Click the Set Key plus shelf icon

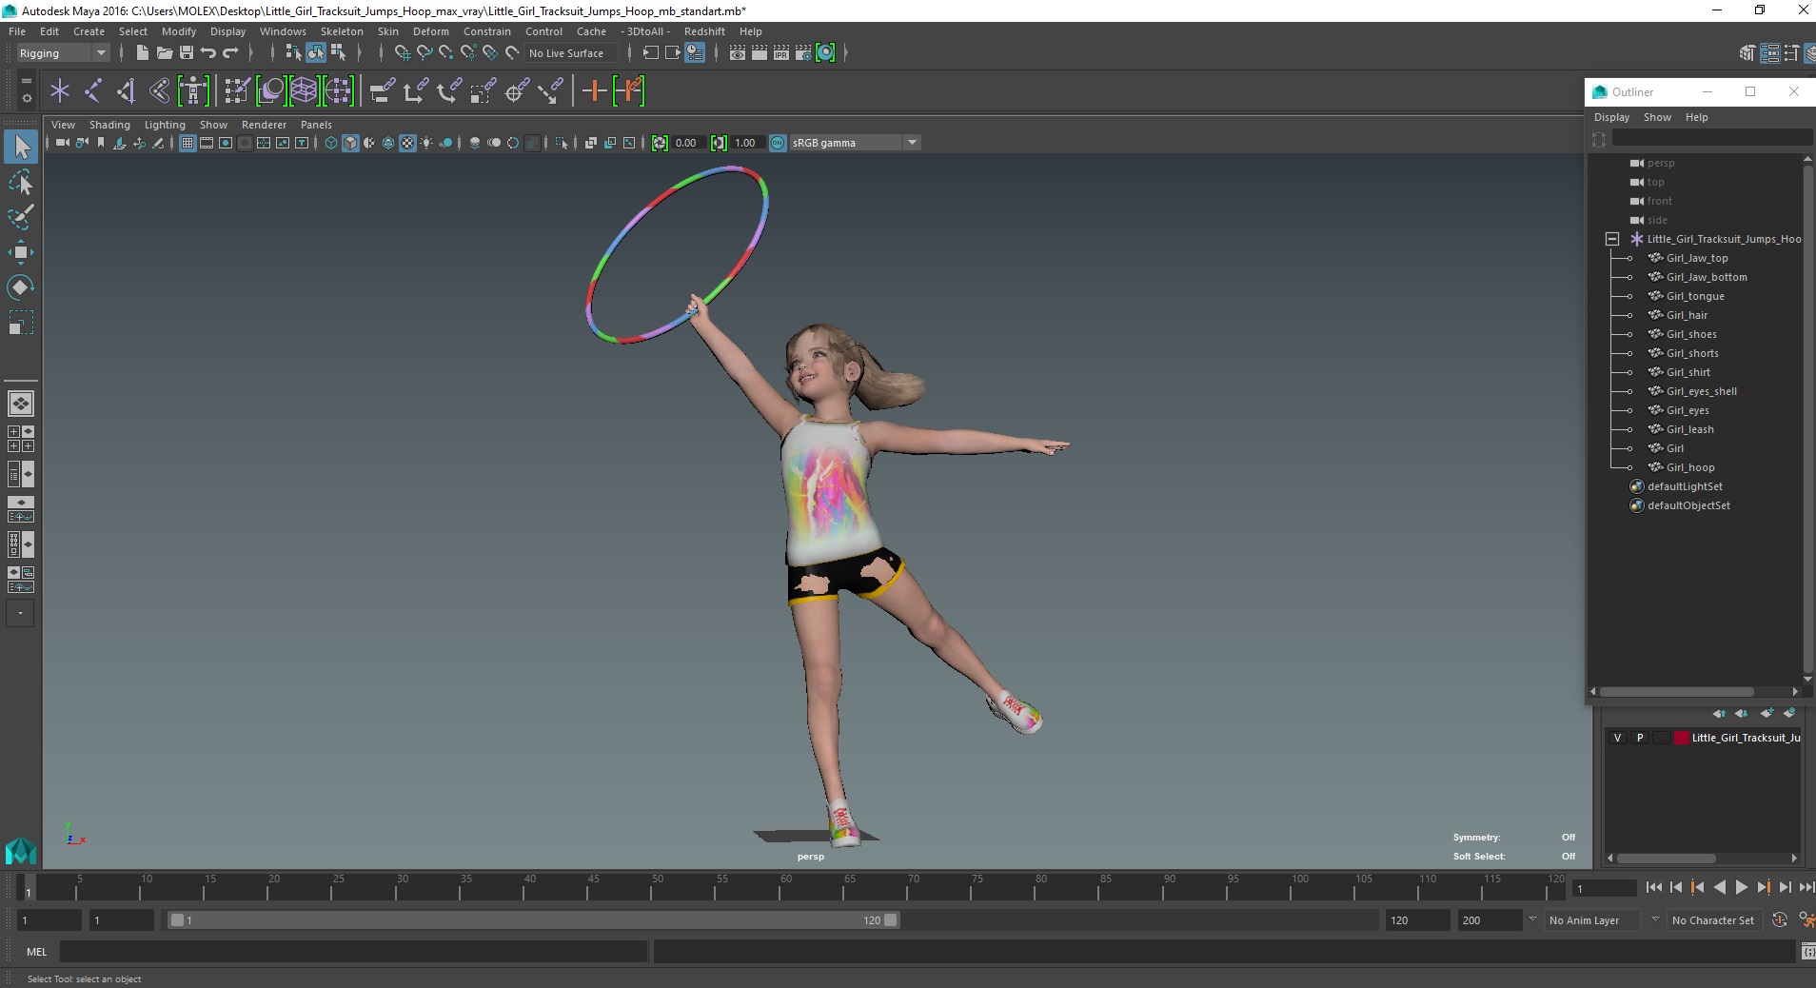(x=594, y=91)
